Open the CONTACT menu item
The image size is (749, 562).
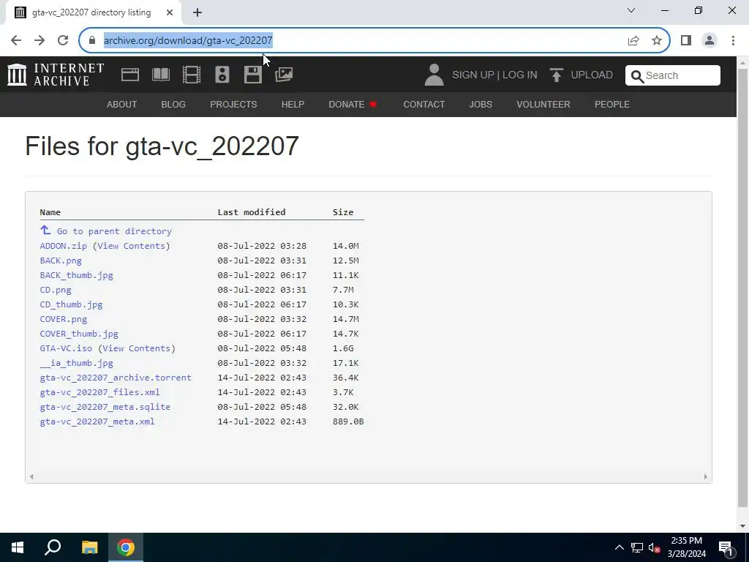click(x=424, y=104)
